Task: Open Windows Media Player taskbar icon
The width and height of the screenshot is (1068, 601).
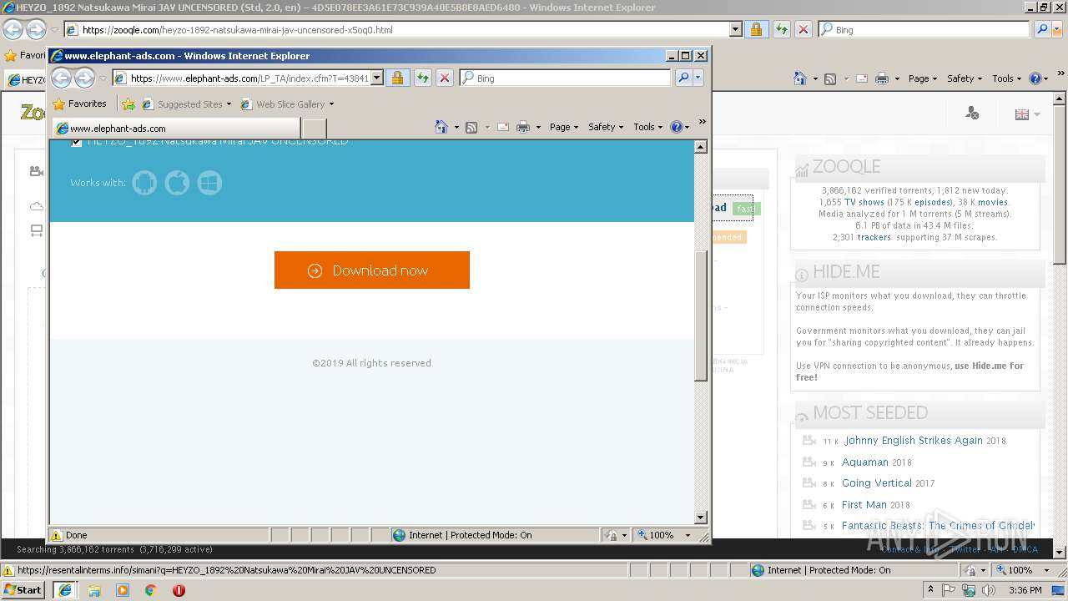Action: pos(123,590)
